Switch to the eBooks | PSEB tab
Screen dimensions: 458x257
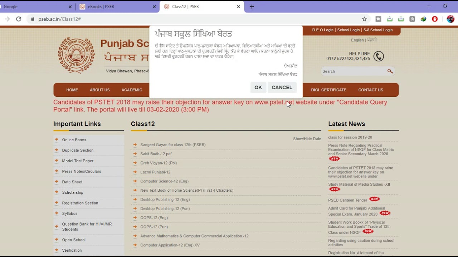click(x=117, y=7)
